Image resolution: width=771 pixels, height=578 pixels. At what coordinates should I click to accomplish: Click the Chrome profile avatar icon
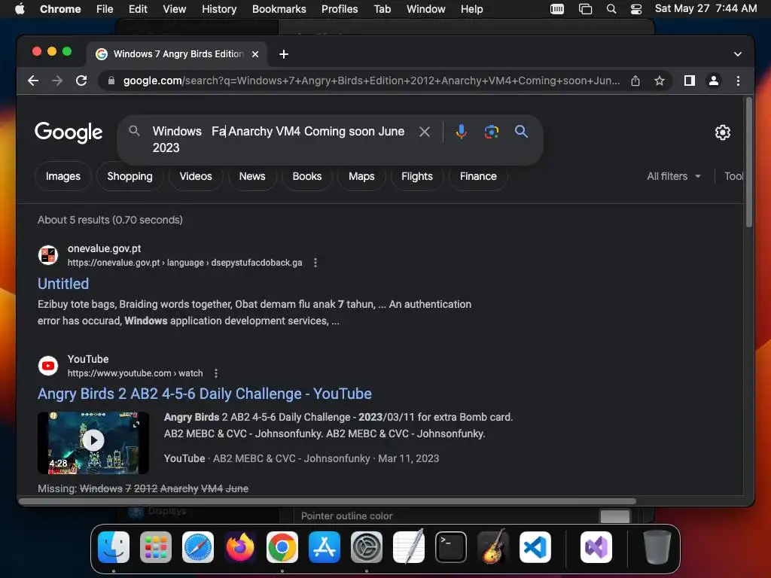click(714, 81)
